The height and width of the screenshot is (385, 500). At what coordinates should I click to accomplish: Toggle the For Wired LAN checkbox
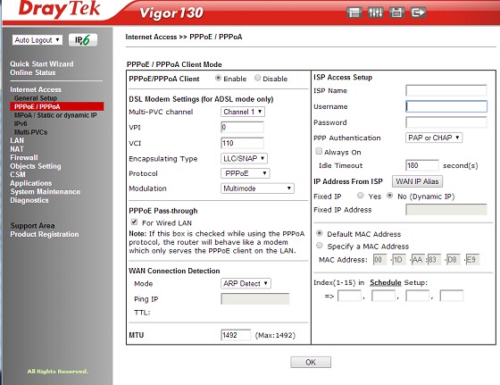tap(134, 222)
